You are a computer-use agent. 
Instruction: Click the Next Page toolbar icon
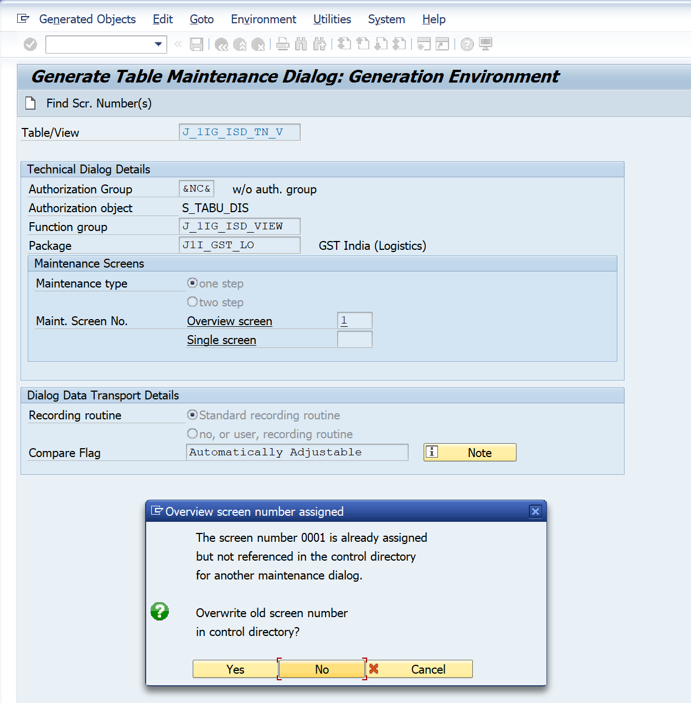(381, 44)
